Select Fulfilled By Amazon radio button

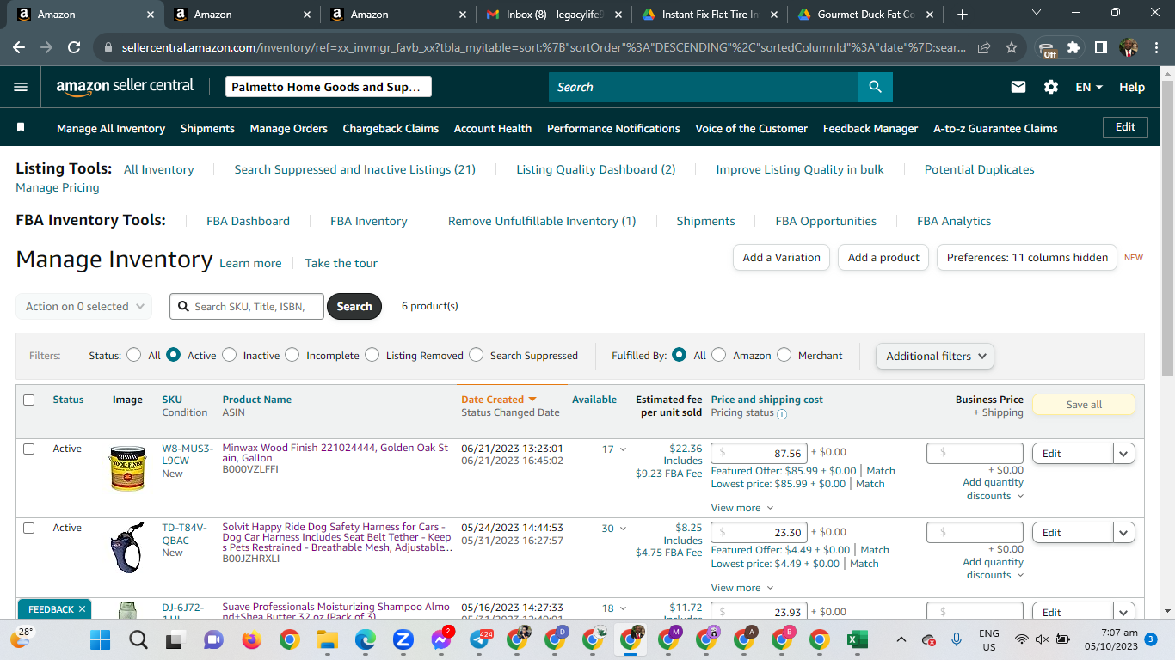point(719,355)
